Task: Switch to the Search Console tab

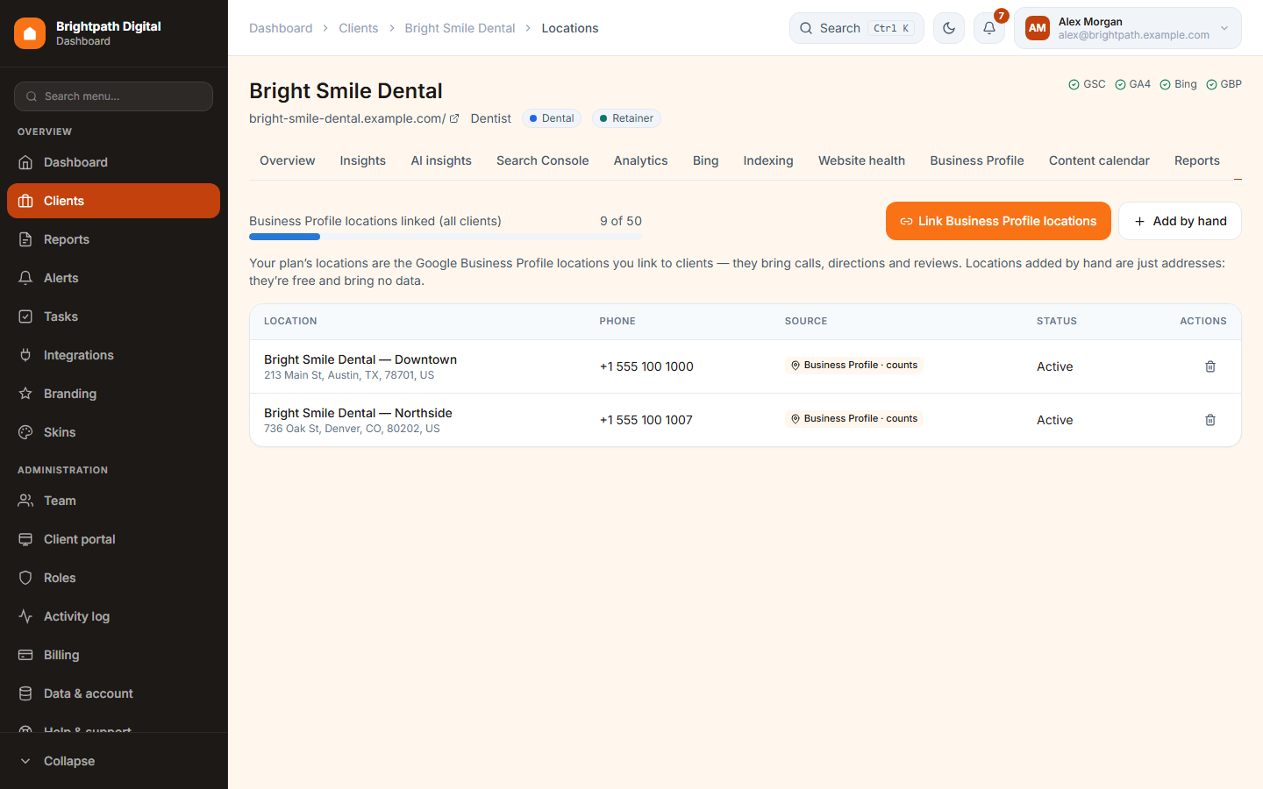Action: pyautogui.click(x=542, y=160)
